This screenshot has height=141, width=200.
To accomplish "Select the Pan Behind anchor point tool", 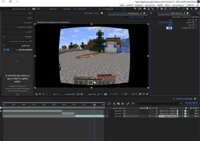I will coord(170,9).
